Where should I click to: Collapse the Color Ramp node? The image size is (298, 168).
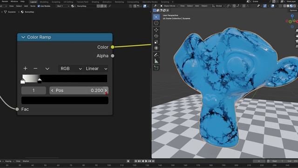pos(23,37)
